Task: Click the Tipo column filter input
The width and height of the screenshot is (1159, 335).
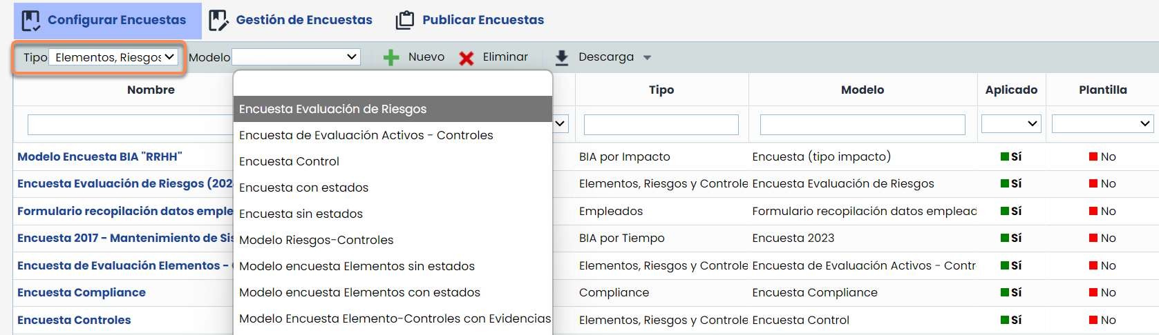Action: 661,125
